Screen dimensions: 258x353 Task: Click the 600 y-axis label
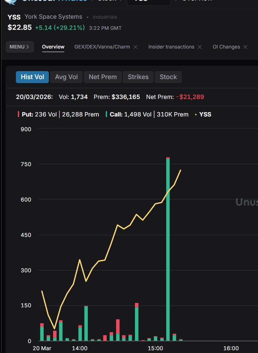coord(26,200)
